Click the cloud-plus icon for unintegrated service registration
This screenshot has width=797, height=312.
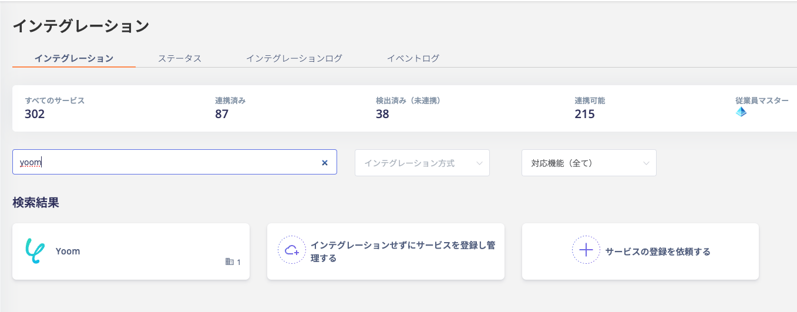pos(292,251)
